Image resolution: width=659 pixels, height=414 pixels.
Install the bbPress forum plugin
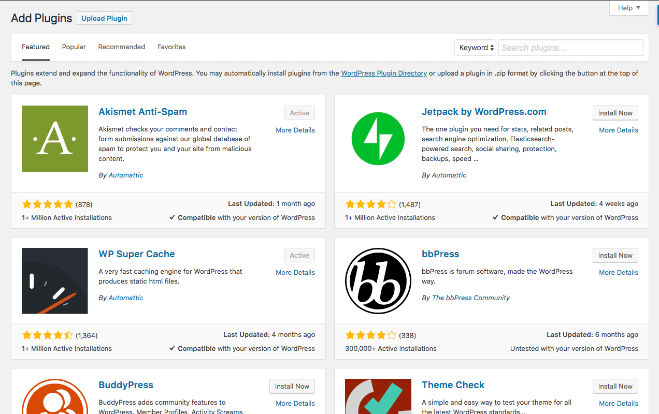(x=615, y=255)
